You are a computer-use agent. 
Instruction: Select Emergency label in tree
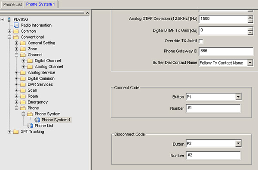tap(38, 102)
